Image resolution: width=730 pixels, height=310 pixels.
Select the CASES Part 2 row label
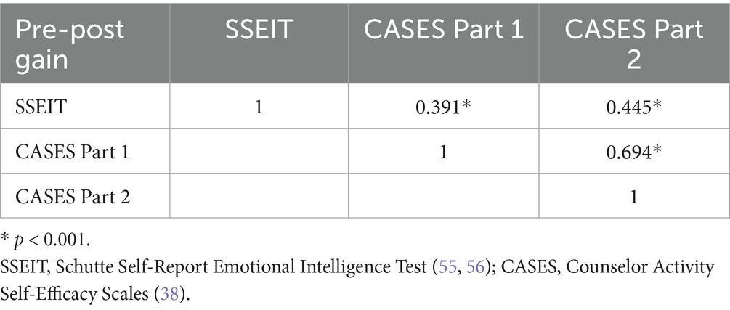coord(72,197)
